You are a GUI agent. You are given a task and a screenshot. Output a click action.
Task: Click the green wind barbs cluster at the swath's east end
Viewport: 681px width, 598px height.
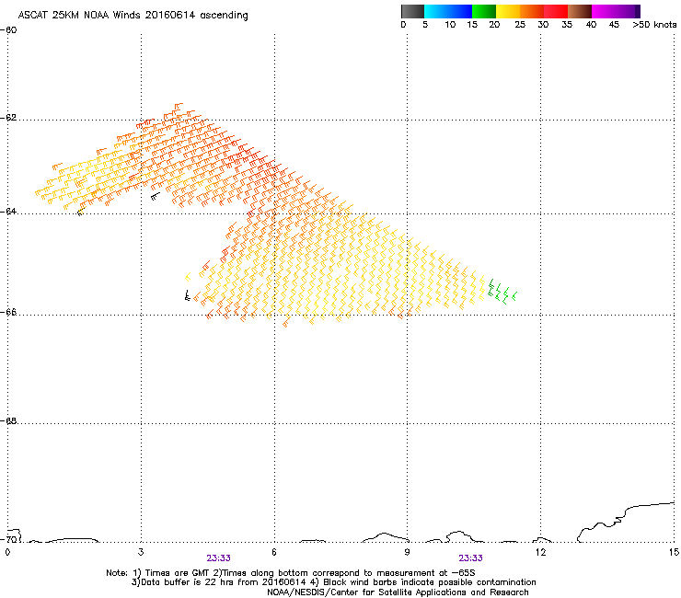(502, 292)
